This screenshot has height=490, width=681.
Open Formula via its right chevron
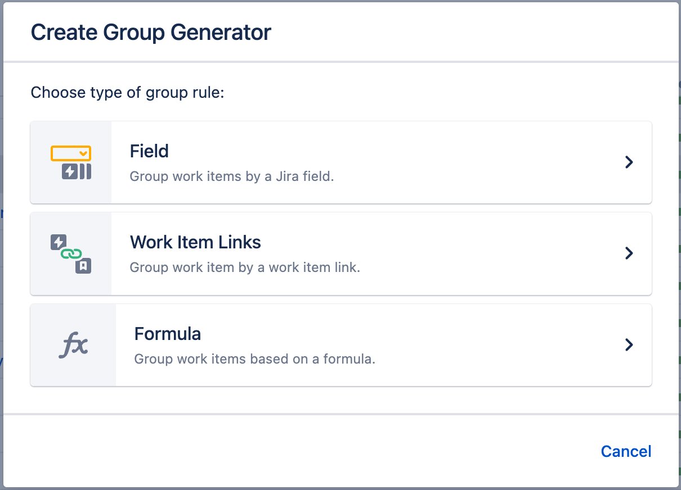pos(629,345)
